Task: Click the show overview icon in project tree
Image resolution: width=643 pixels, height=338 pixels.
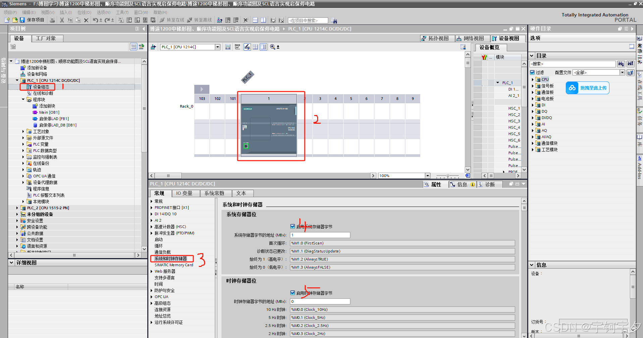Action: point(134,47)
